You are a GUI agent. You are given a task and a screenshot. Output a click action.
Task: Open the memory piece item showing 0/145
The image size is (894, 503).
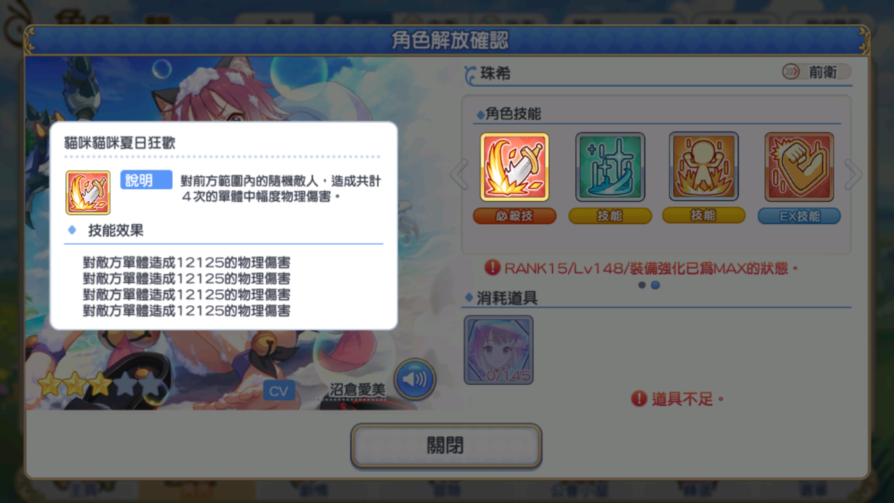[x=498, y=350]
